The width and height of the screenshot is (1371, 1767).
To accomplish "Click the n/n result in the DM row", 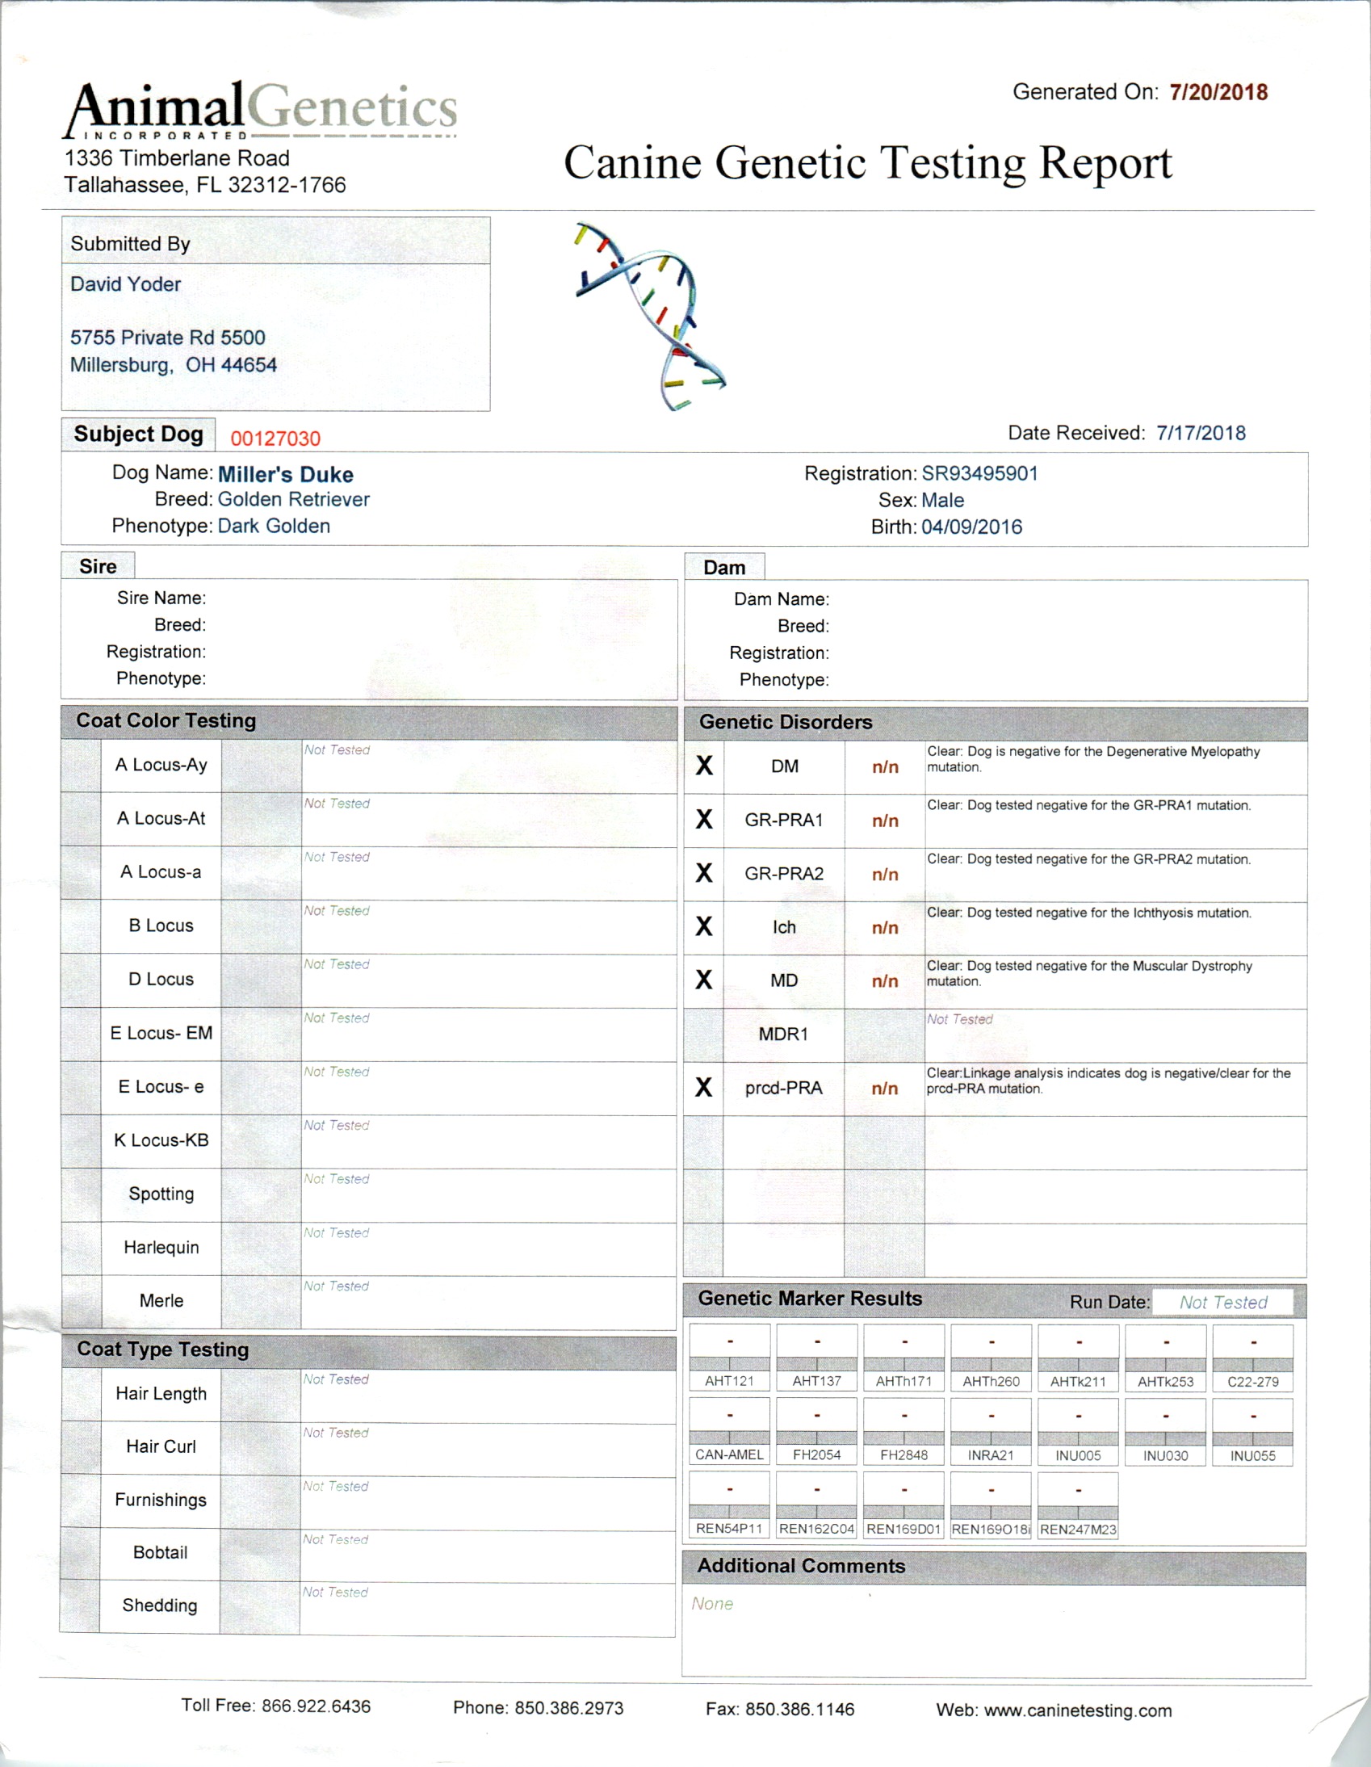I will click(885, 767).
